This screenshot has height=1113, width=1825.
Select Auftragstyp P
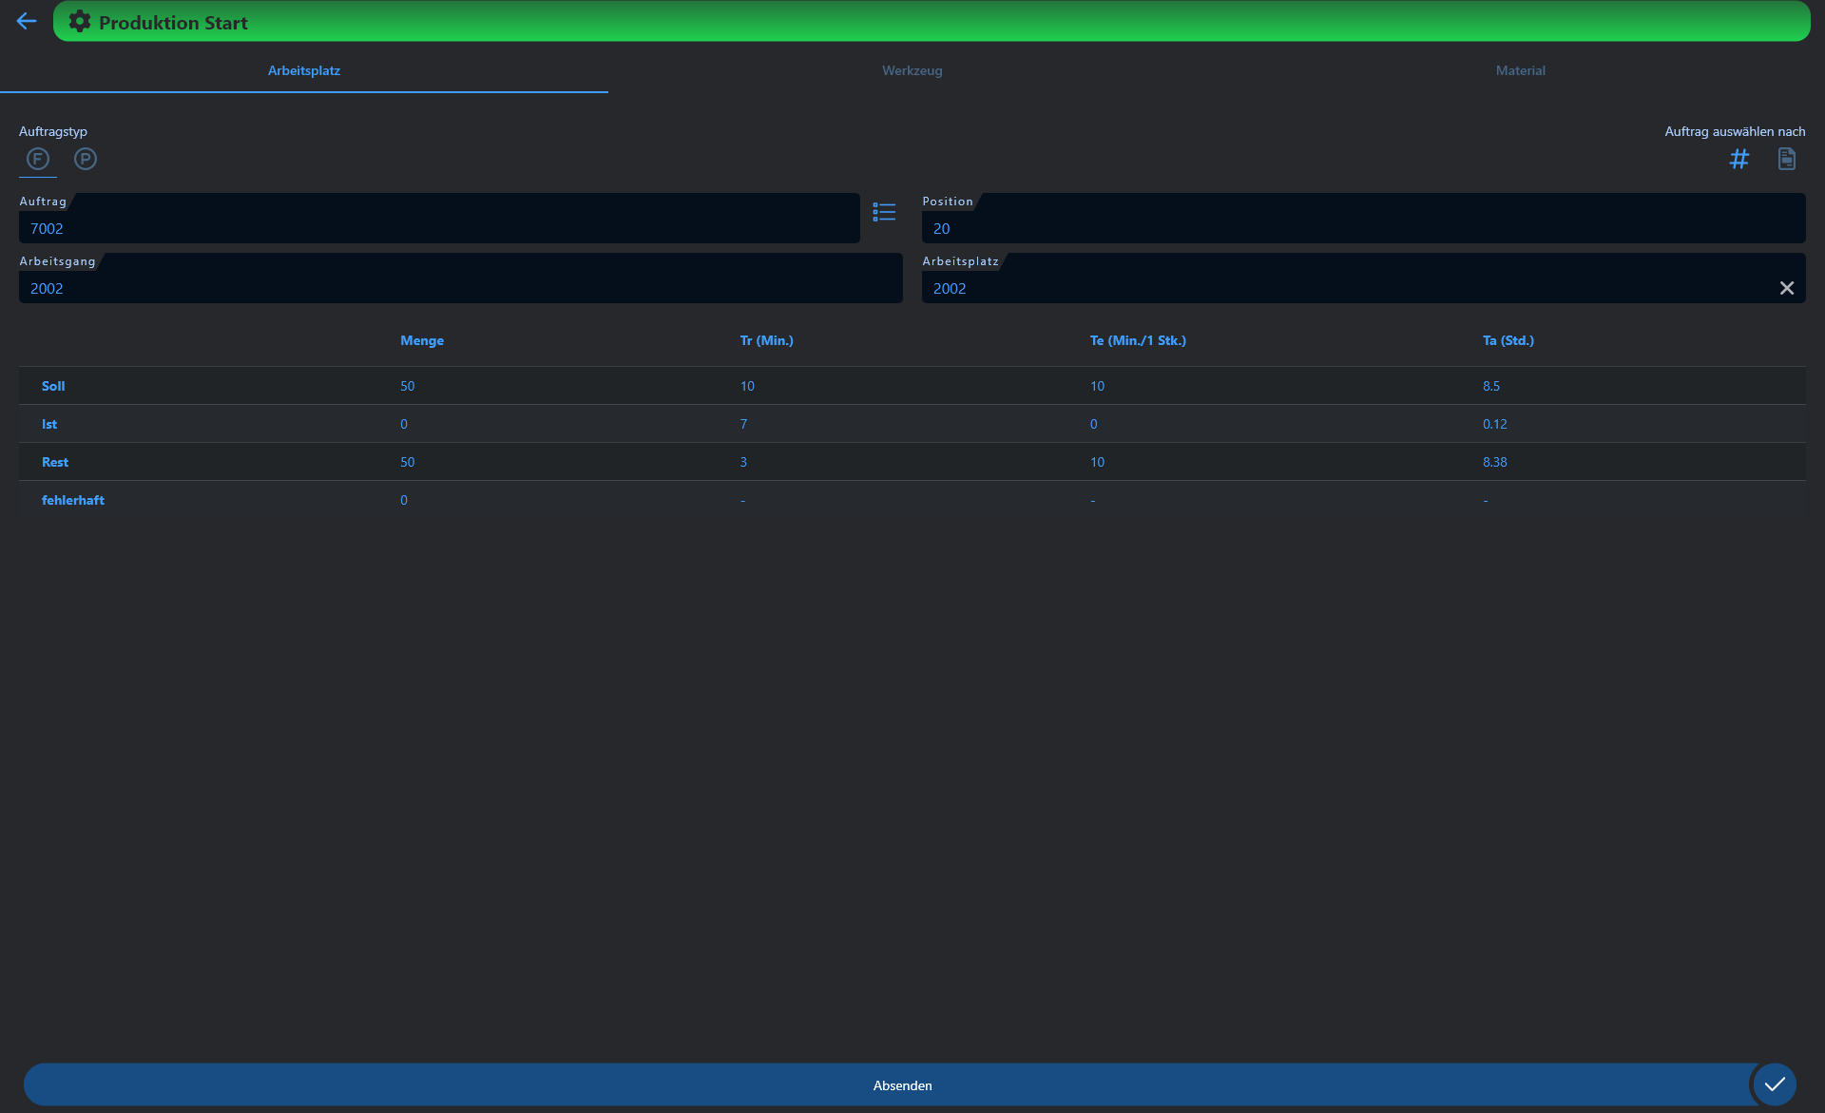86,159
